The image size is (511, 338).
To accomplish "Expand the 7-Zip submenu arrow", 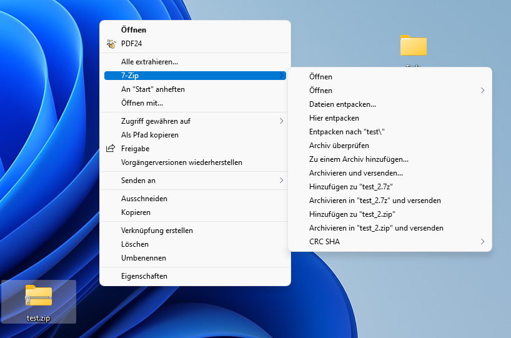I will click(281, 76).
